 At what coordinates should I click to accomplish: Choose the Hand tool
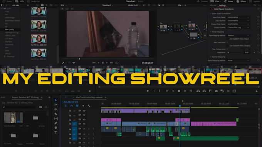pyautogui.click(x=56, y=128)
